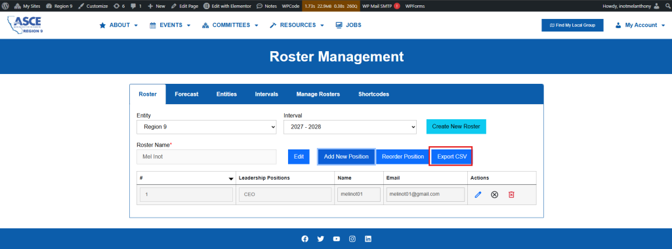Open the comments bubble showing 1
Screen dimensions: 672x249
pos(136,6)
